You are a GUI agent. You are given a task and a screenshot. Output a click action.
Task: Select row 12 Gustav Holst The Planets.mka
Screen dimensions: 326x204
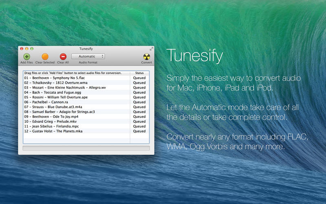(86, 131)
